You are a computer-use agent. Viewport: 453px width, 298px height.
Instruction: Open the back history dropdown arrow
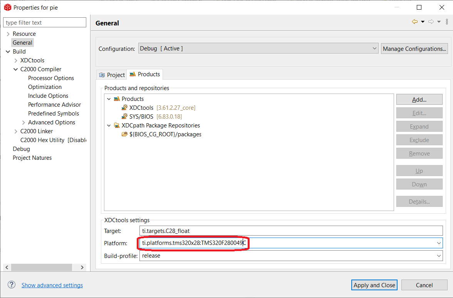pyautogui.click(x=423, y=22)
